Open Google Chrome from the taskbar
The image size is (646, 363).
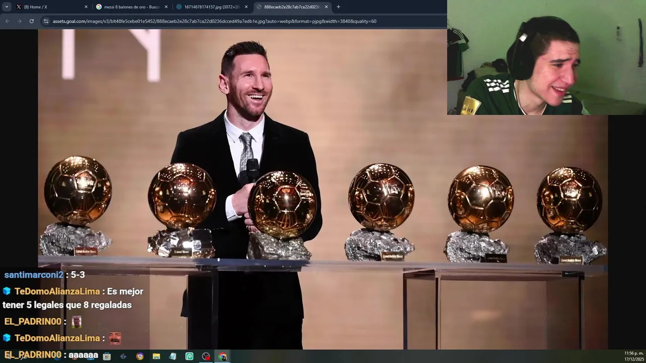[223, 356]
